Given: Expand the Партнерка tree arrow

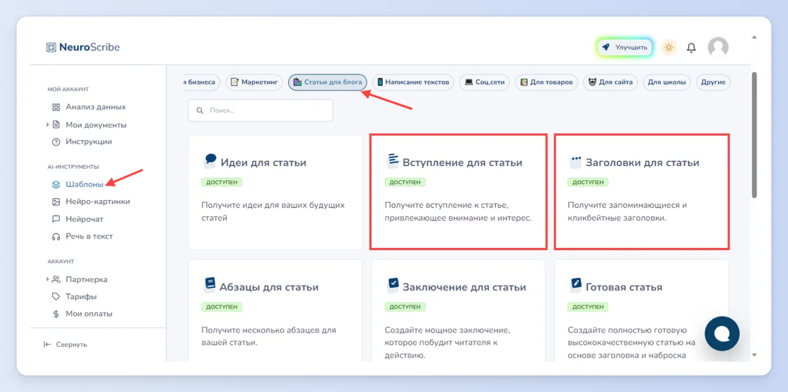Looking at the screenshot, I should coord(48,279).
